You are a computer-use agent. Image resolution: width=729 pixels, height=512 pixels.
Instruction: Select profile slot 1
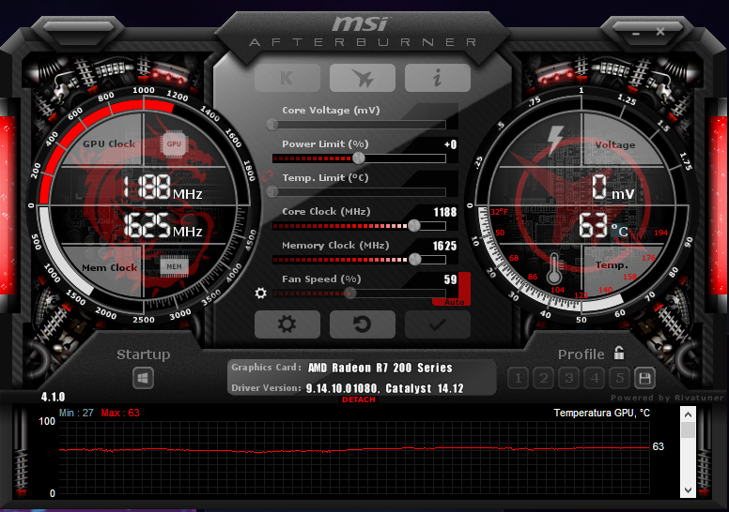[518, 378]
